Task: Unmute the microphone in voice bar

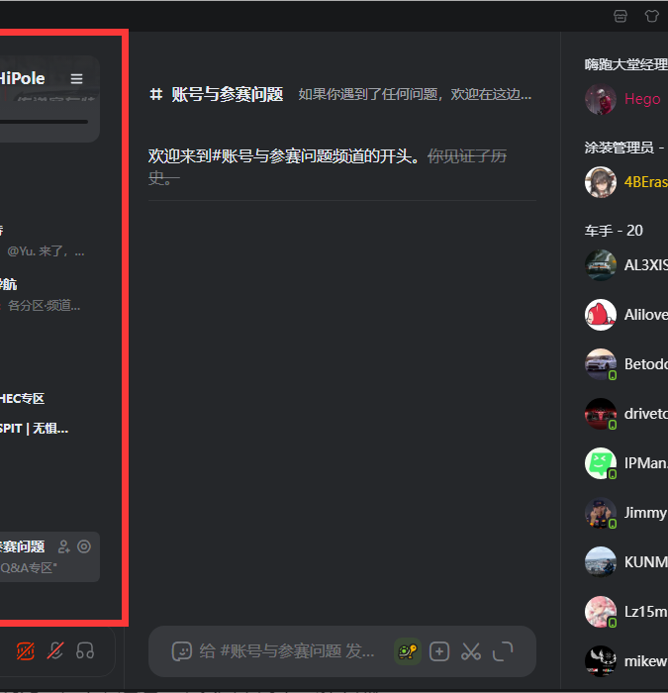Action: pyautogui.click(x=55, y=651)
